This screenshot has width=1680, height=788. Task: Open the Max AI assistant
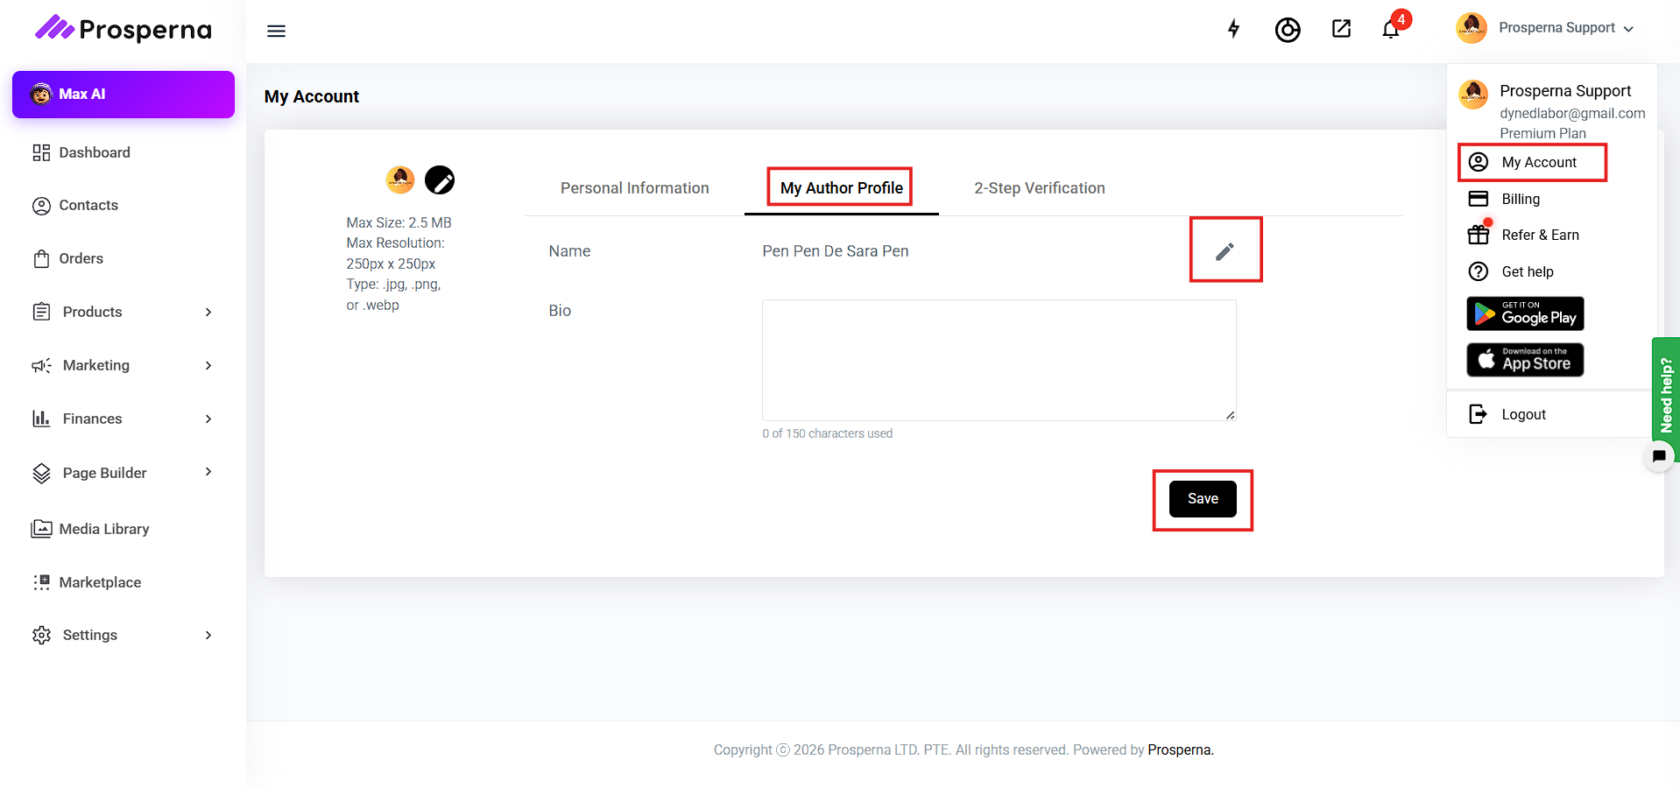pyautogui.click(x=124, y=95)
